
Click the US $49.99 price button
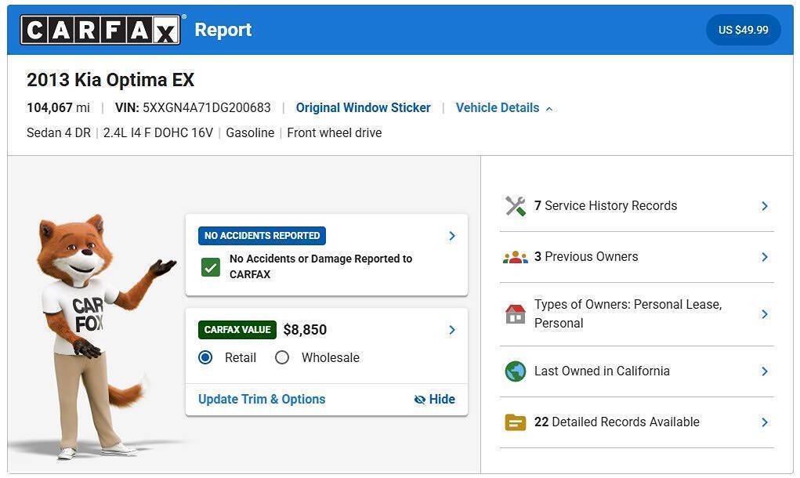click(744, 30)
